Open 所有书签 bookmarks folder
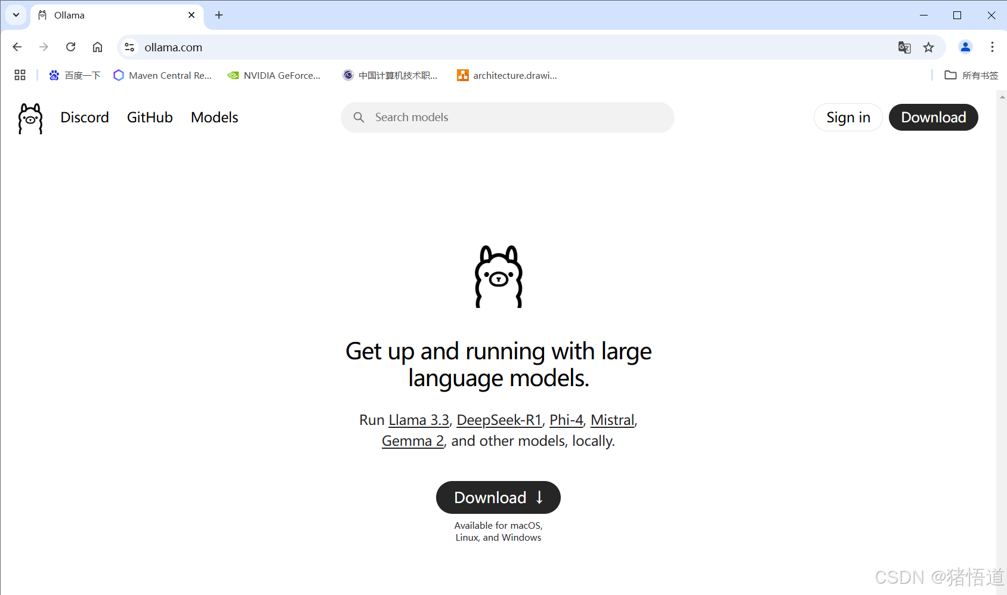Screen dimensions: 1007x595 coord(972,75)
